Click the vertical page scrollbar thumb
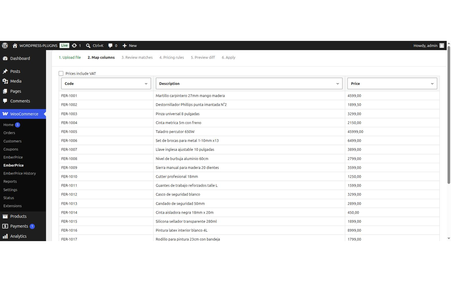This screenshot has width=451, height=282. pos(449,115)
